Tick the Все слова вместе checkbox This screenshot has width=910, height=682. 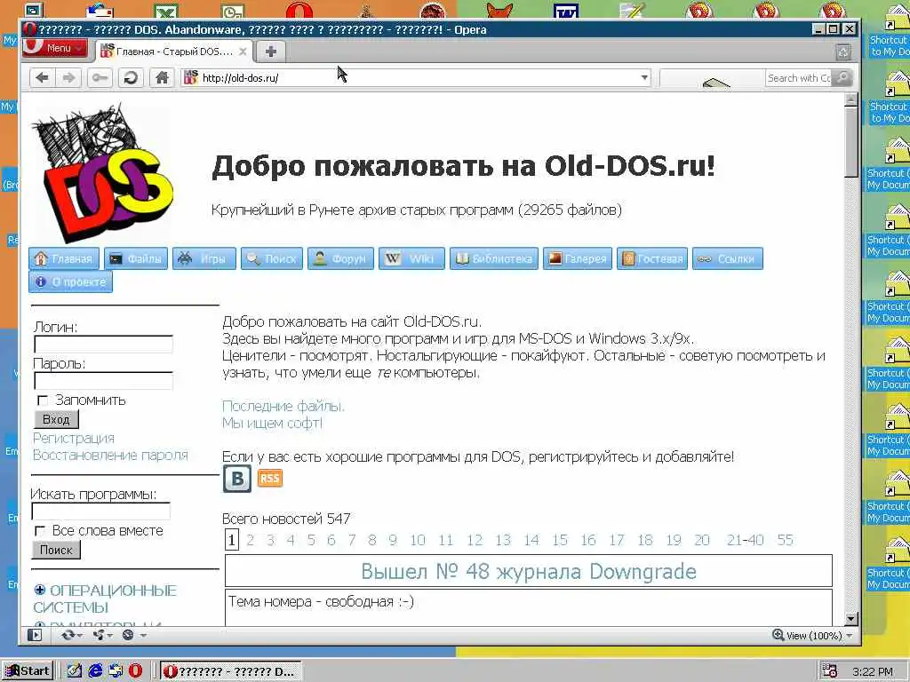click(39, 531)
